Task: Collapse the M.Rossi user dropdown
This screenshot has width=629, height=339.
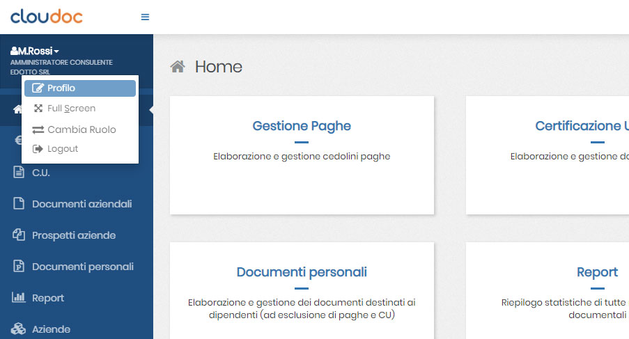Action: coord(35,51)
